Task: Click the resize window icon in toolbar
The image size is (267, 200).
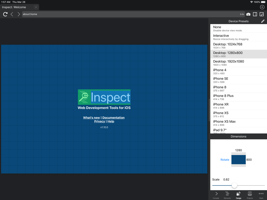Action: [x=262, y=14]
